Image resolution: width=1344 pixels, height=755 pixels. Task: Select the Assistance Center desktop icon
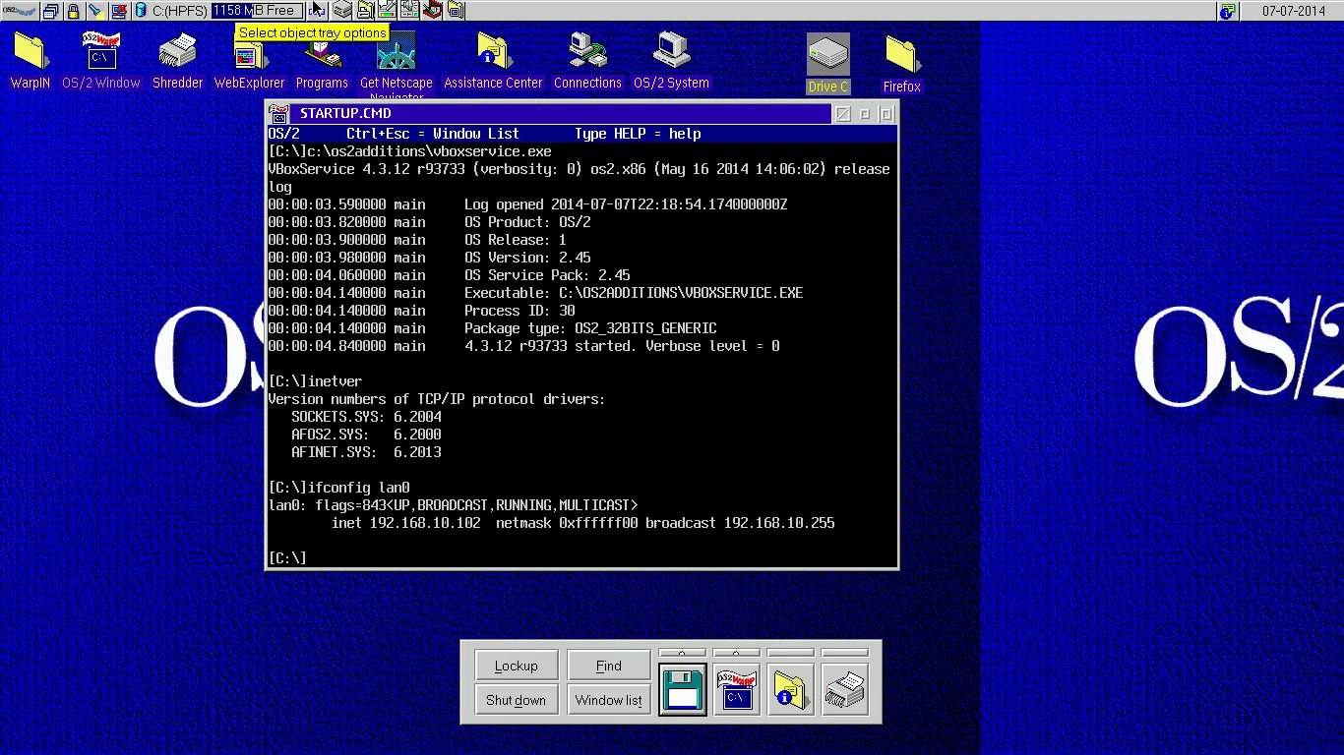pos(493,61)
